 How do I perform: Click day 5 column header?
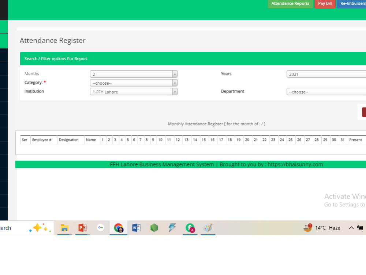[128, 140]
